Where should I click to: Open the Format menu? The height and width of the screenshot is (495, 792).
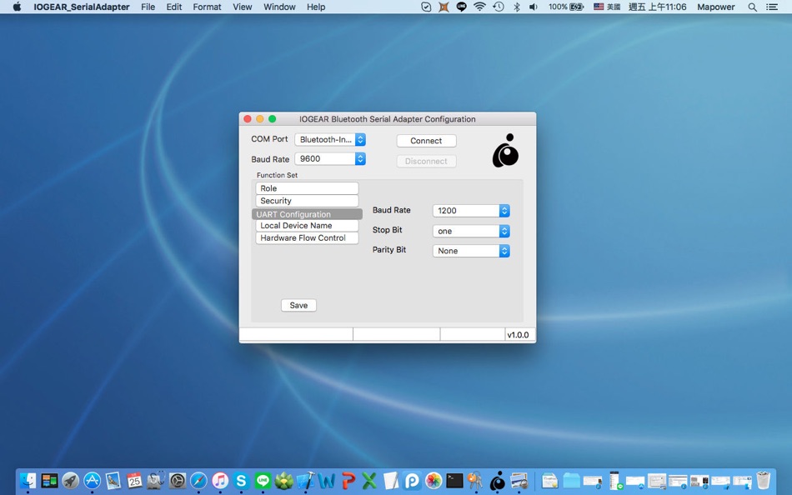pyautogui.click(x=207, y=7)
